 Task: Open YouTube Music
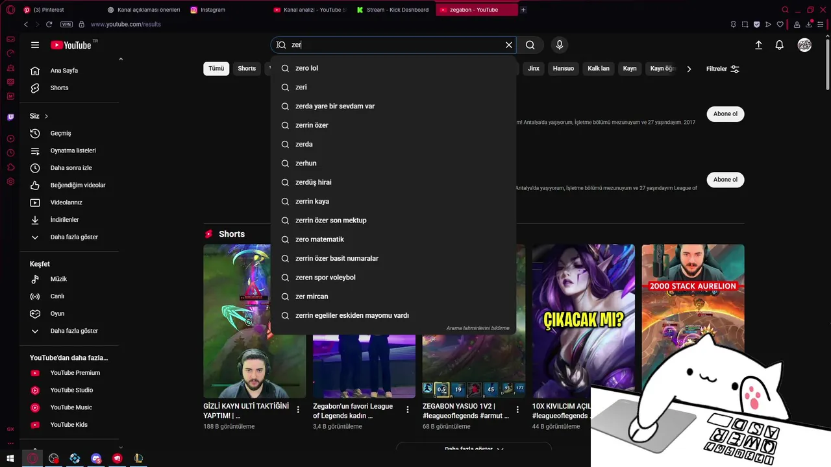pyautogui.click(x=69, y=407)
